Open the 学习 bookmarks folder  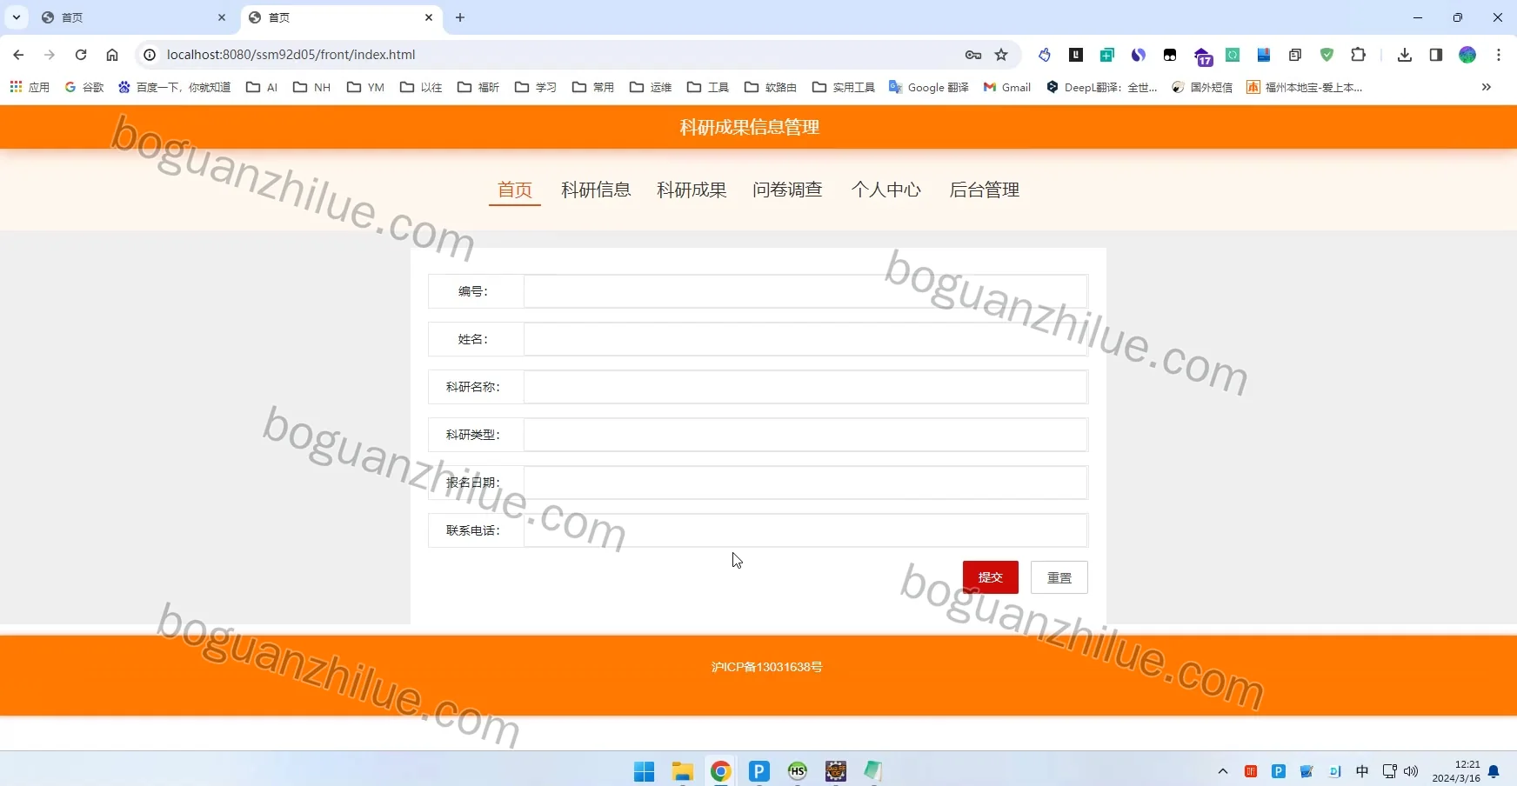536,87
